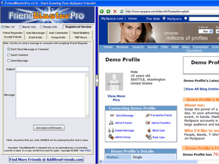Switch to the Accept Friends tab
This screenshot has width=219, height=164.
[x=13, y=37]
